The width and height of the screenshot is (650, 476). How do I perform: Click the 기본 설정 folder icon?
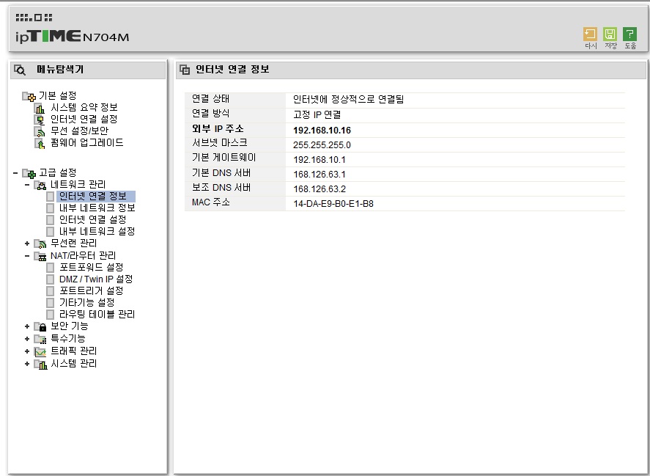tap(29, 96)
